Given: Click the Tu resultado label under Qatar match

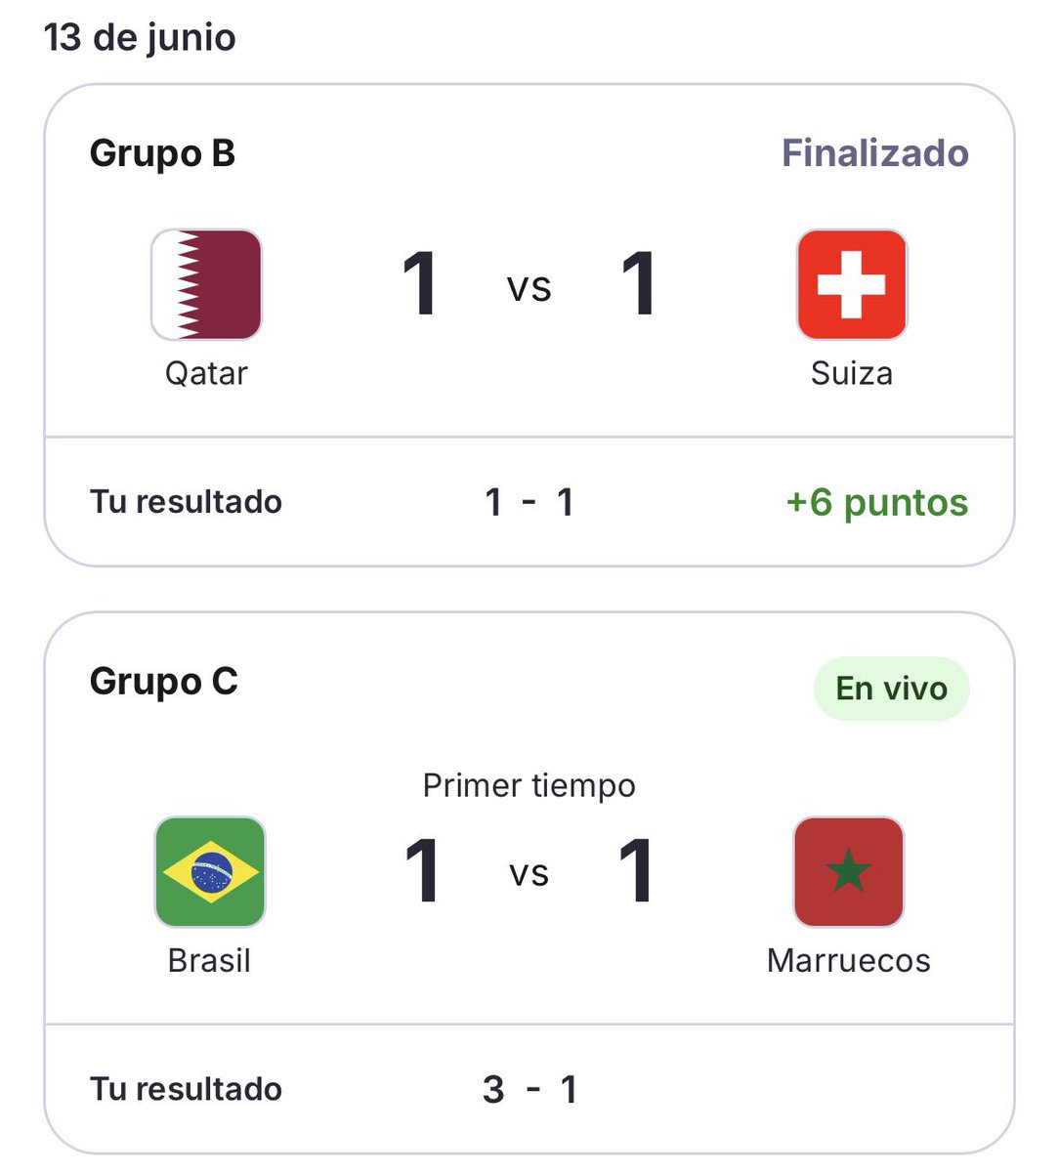Looking at the screenshot, I should pos(187,502).
